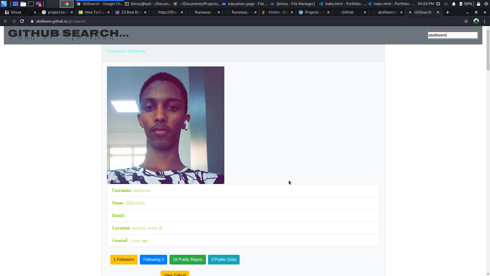The height and width of the screenshot is (276, 490).
Task: Click the user profile photo
Action: tap(165, 125)
